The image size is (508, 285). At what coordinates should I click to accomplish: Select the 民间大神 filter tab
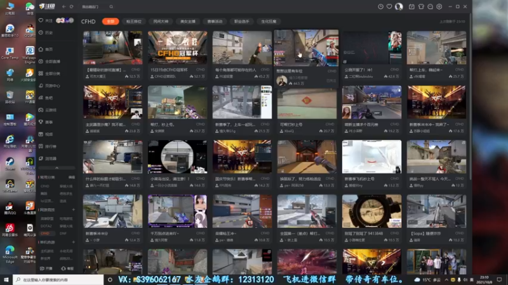(161, 22)
